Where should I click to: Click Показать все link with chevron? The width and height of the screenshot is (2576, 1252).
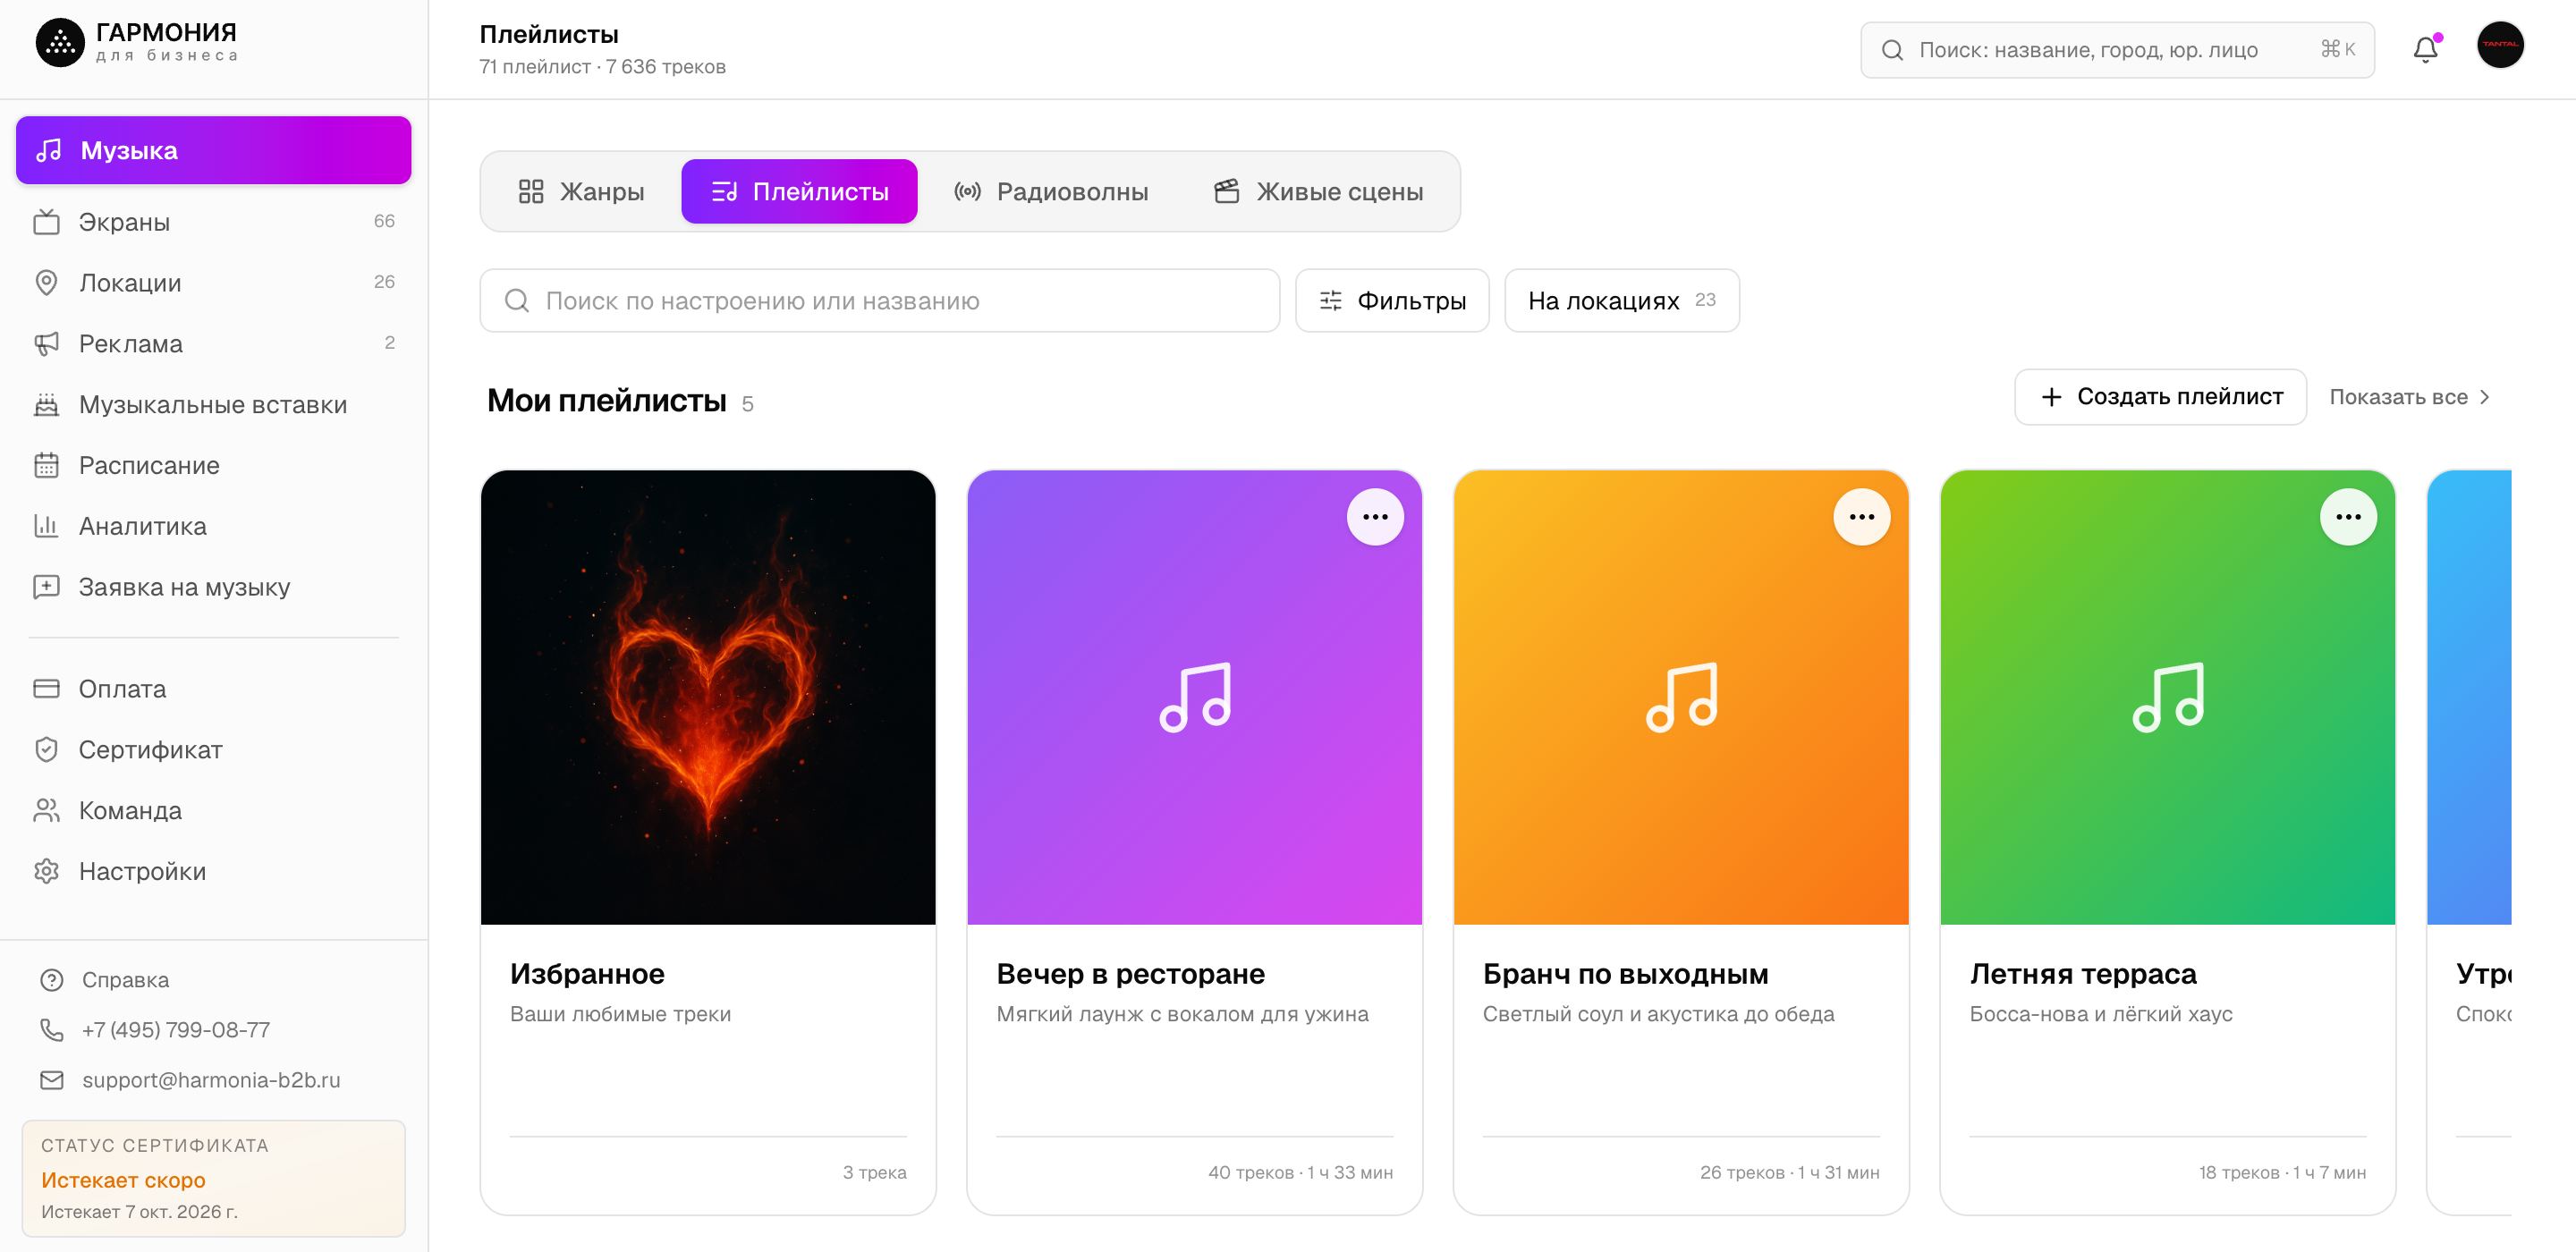(x=2411, y=397)
